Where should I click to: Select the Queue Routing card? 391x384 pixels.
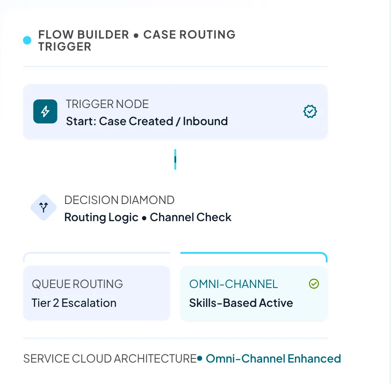pos(96,293)
